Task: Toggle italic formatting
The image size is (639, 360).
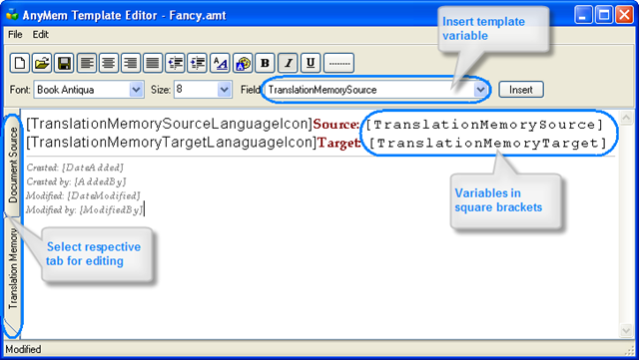Action: pyautogui.click(x=288, y=63)
